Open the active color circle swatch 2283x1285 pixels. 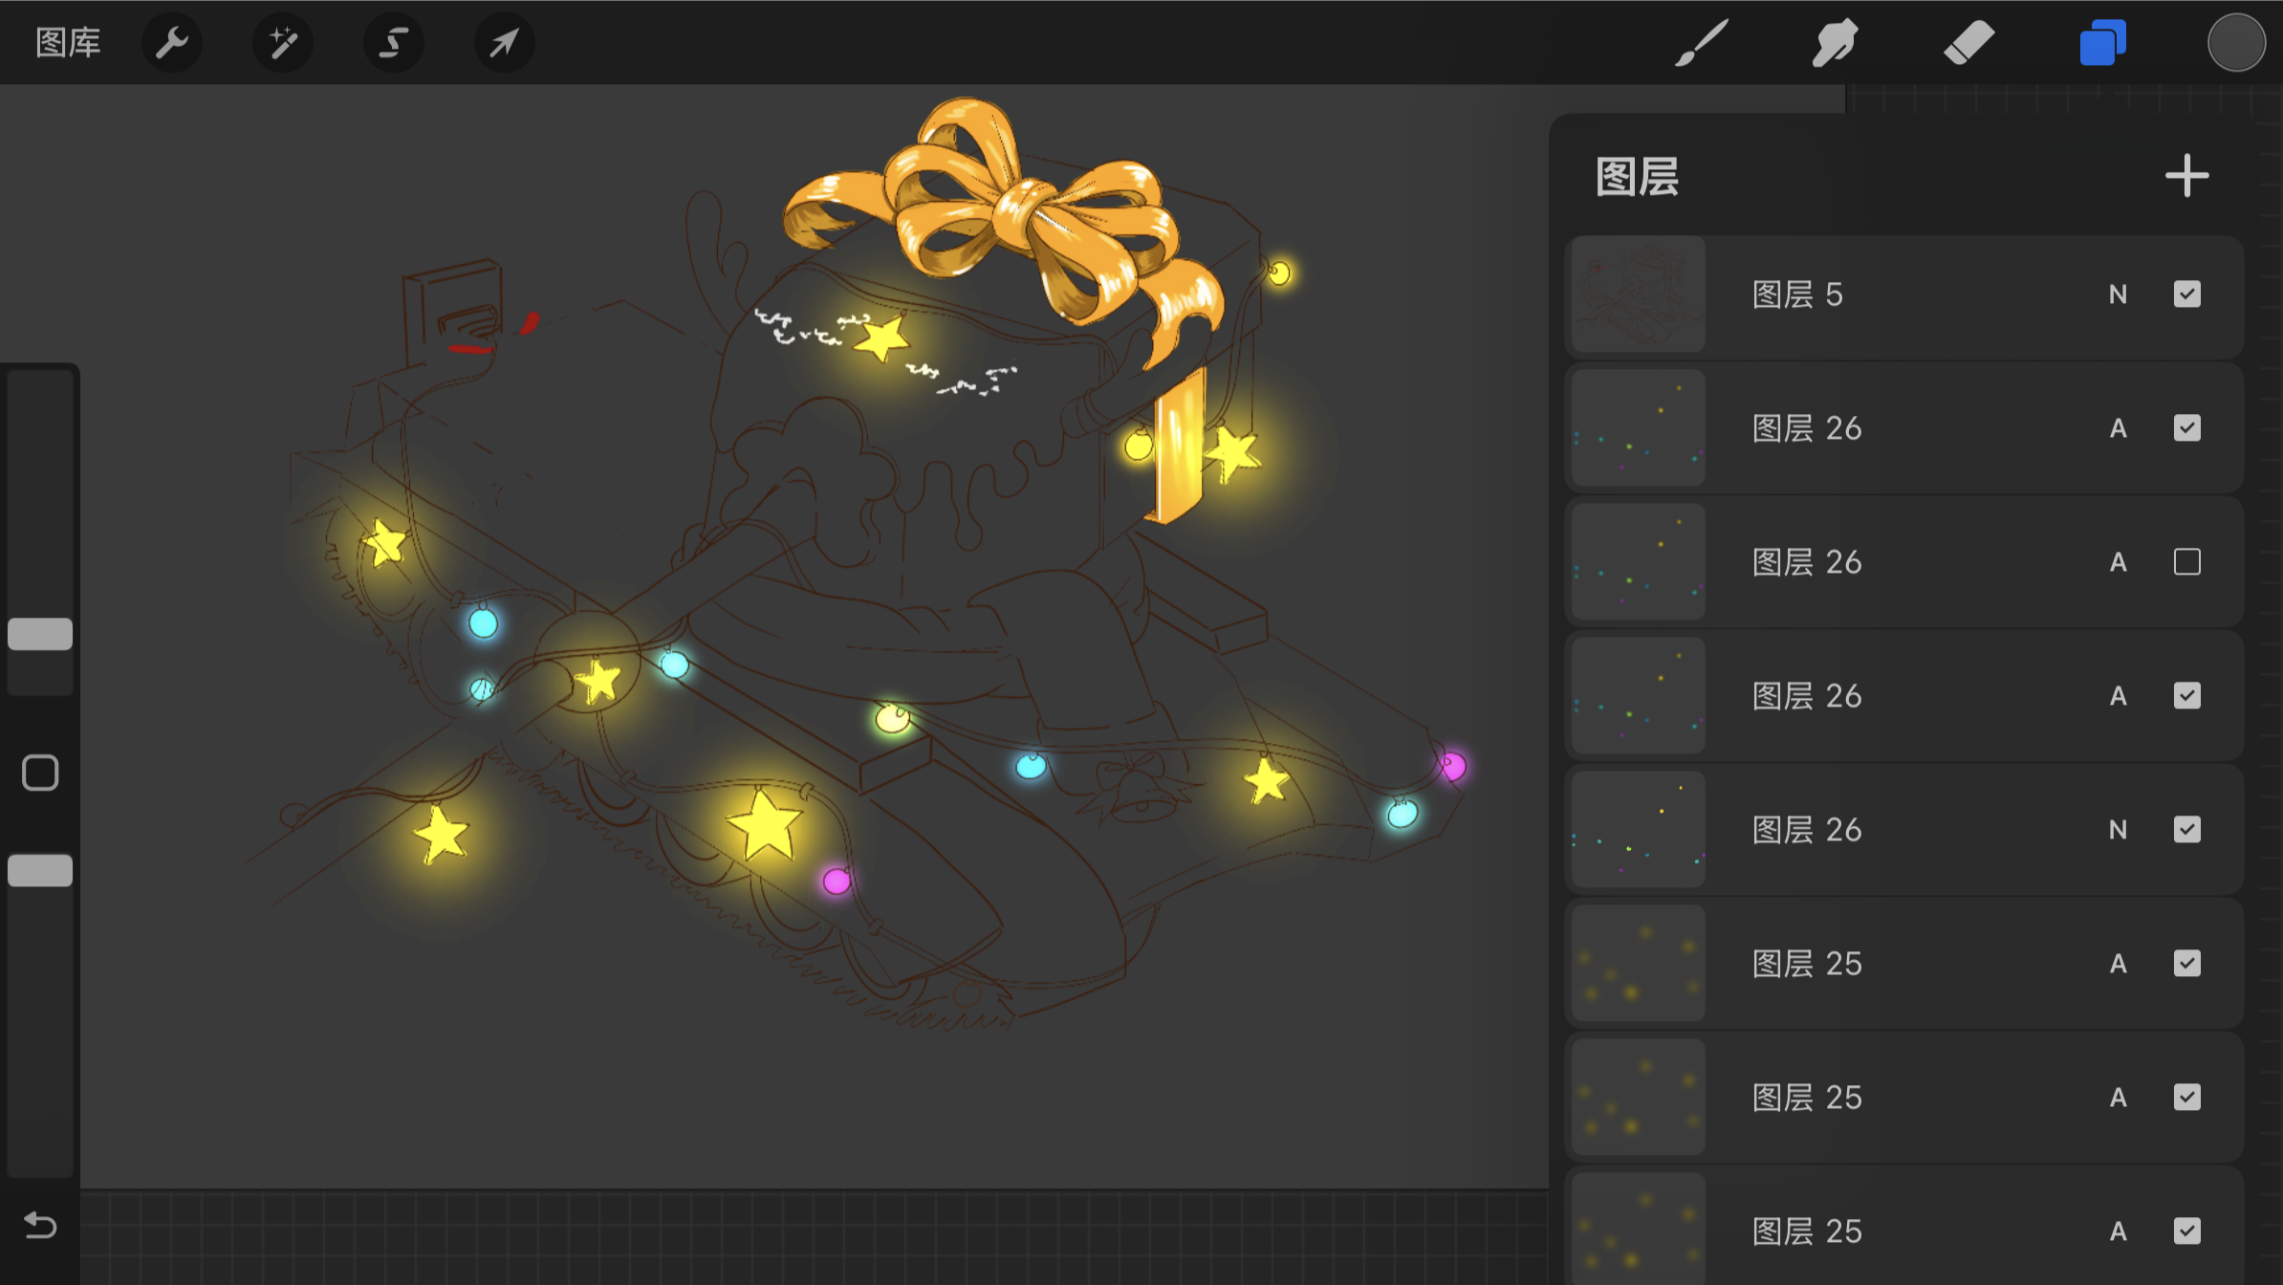2236,43
